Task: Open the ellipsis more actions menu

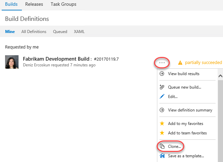Action: point(162,63)
